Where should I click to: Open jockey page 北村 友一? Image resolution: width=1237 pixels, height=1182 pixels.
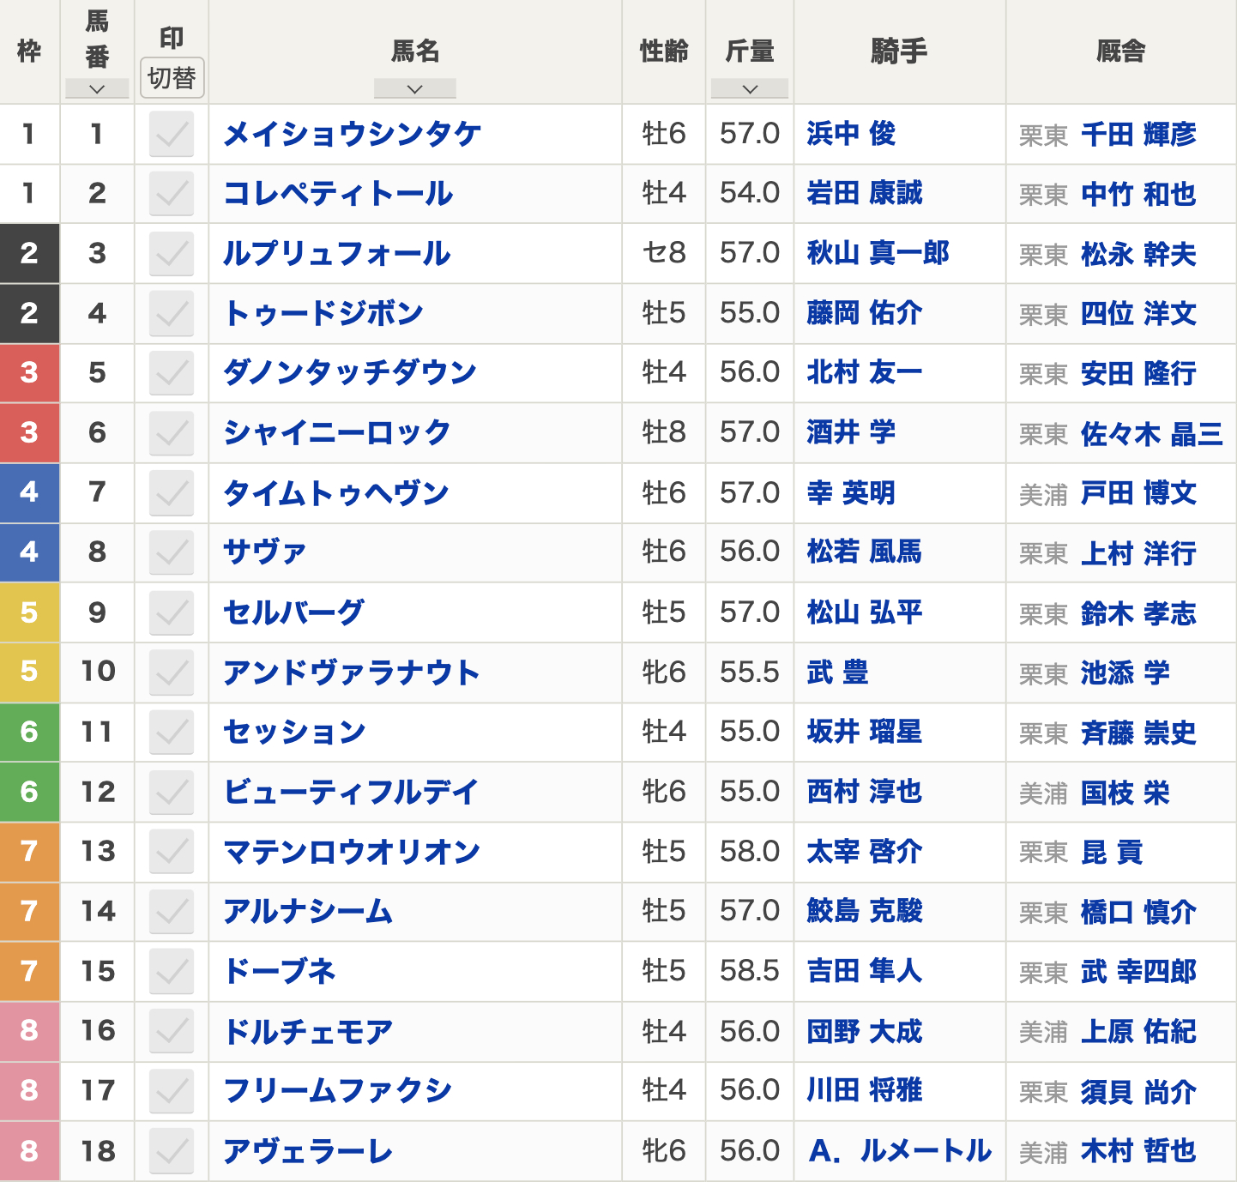[865, 372]
